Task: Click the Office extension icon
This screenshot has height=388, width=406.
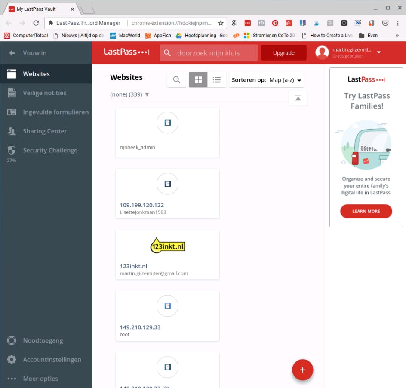Action: coord(371,23)
